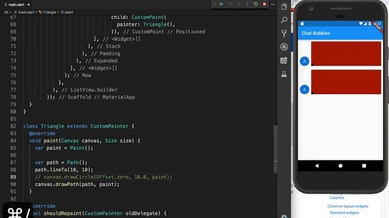Open the editor More Actions ellipsis menu
The height and width of the screenshot is (218, 389).
pyautogui.click(x=273, y=4)
